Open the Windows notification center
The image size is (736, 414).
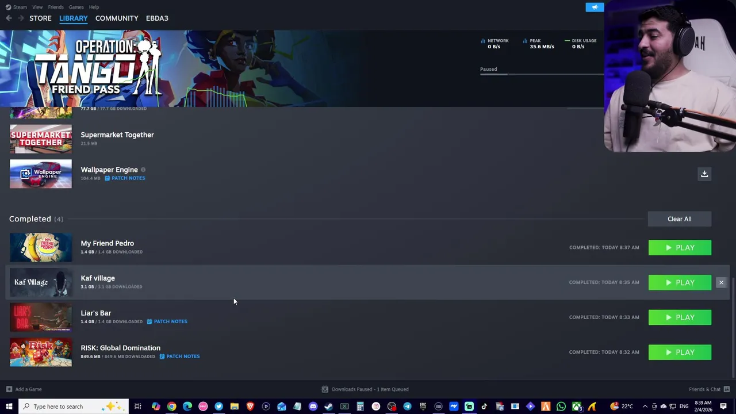click(x=723, y=407)
